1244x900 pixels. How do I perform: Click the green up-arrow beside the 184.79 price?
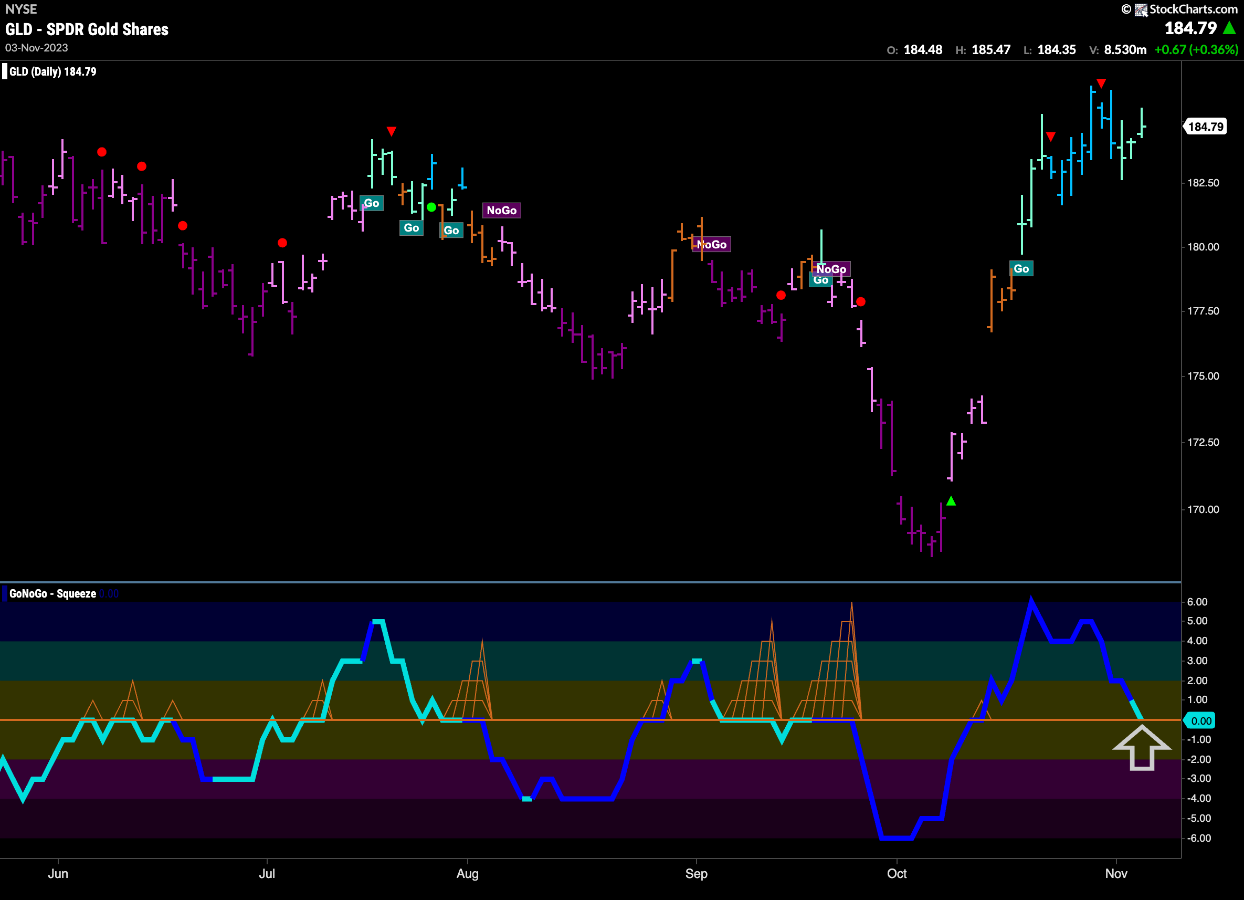click(1230, 28)
